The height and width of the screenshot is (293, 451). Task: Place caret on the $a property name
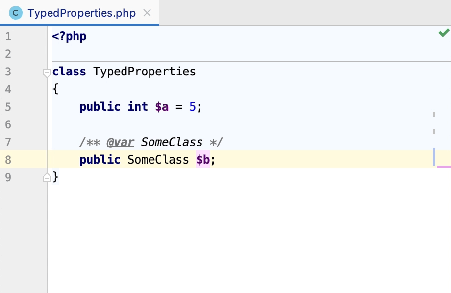162,106
